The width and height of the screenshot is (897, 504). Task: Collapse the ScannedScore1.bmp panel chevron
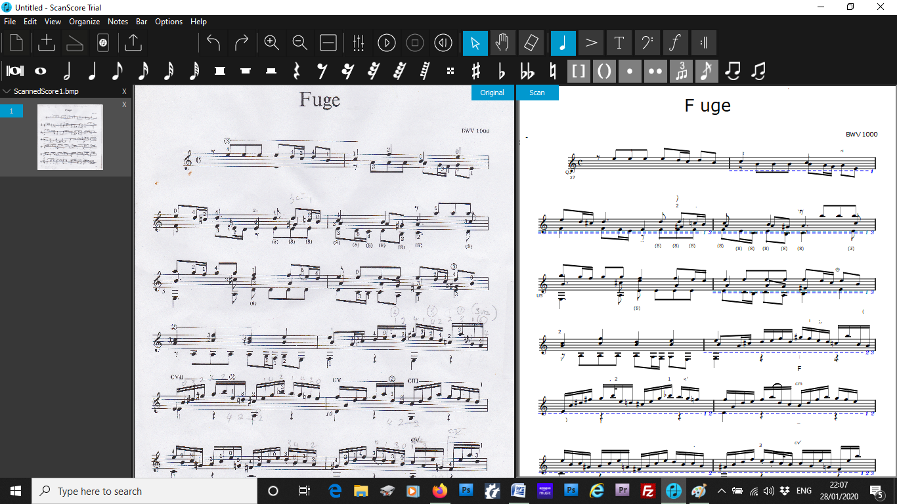(7, 91)
